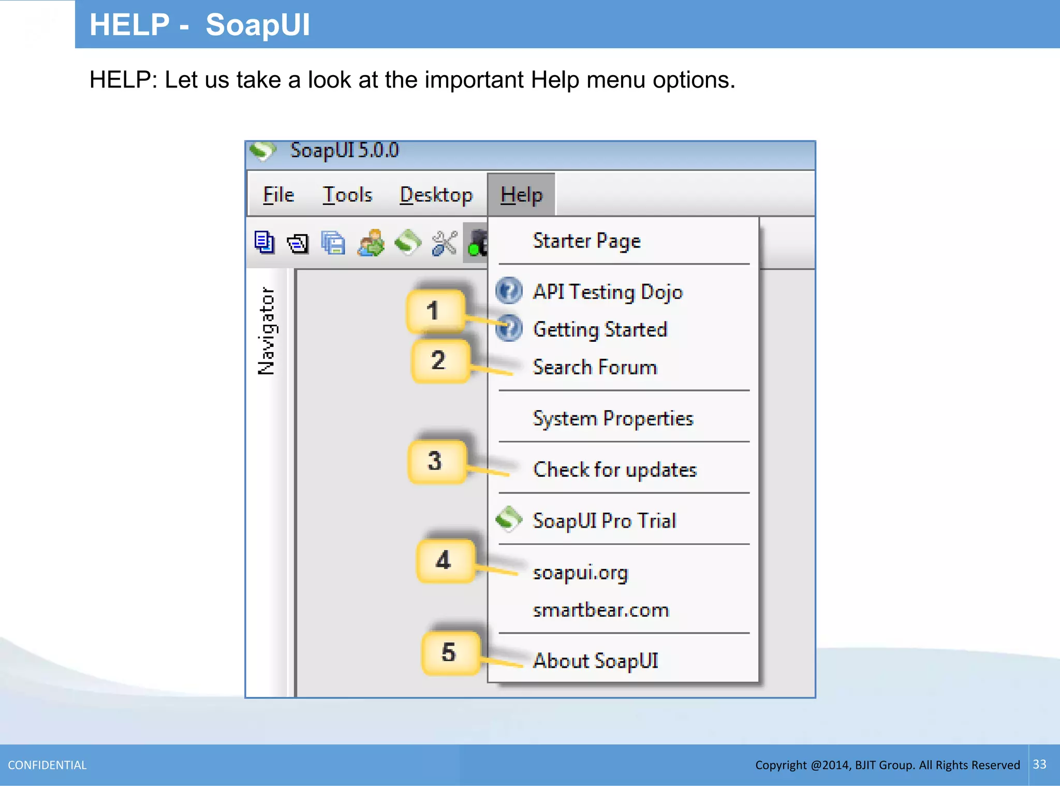Image resolution: width=1060 pixels, height=786 pixels.
Task: Click the API Testing Dojo help icon
Action: pos(509,291)
